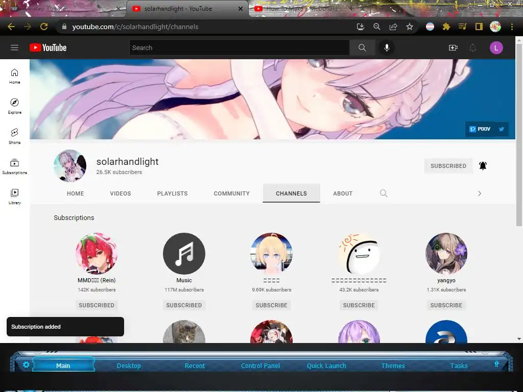Subscribe to the 43.2K subscribers channel

pyautogui.click(x=359, y=305)
